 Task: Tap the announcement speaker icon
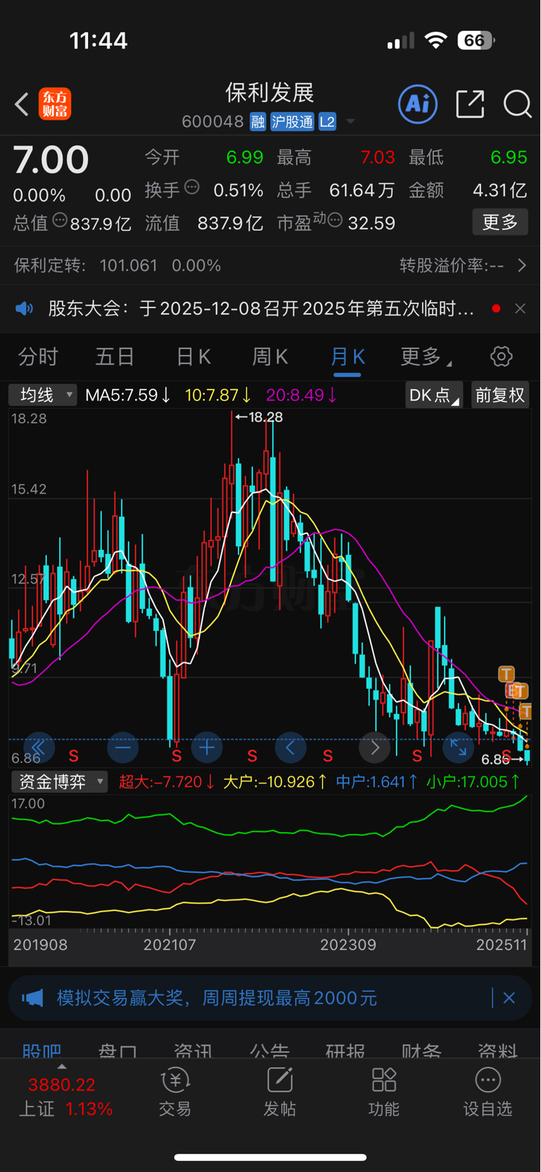25,308
